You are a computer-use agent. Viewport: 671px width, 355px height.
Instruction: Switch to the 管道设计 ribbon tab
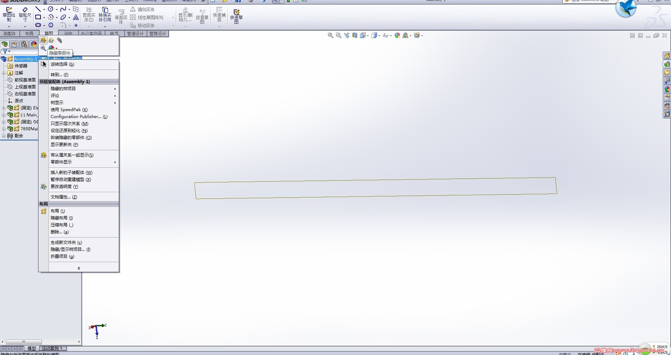[x=136, y=34]
